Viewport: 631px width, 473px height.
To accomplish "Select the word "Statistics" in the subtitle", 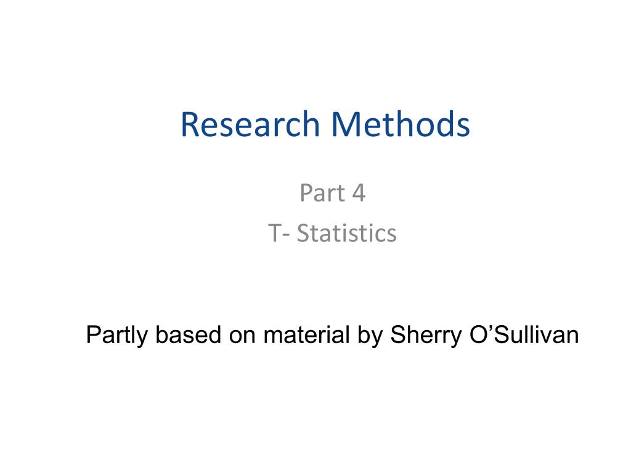I will (x=346, y=233).
